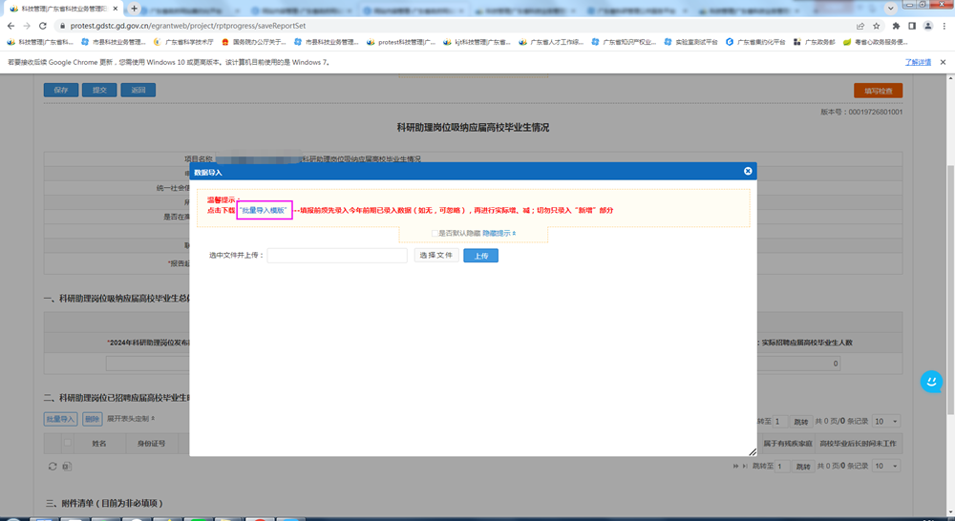Click the page vertical scrollbar
This screenshot has height=521, width=955.
point(950,292)
